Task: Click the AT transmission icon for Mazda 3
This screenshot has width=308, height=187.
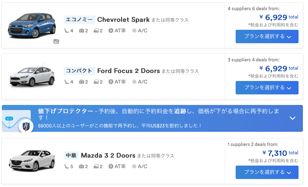Action: (x=111, y=167)
